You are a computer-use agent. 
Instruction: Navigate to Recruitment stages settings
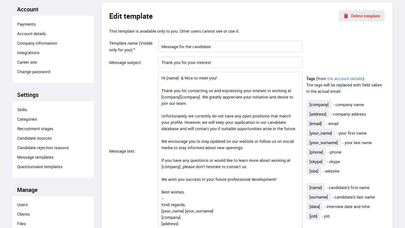tap(35, 129)
